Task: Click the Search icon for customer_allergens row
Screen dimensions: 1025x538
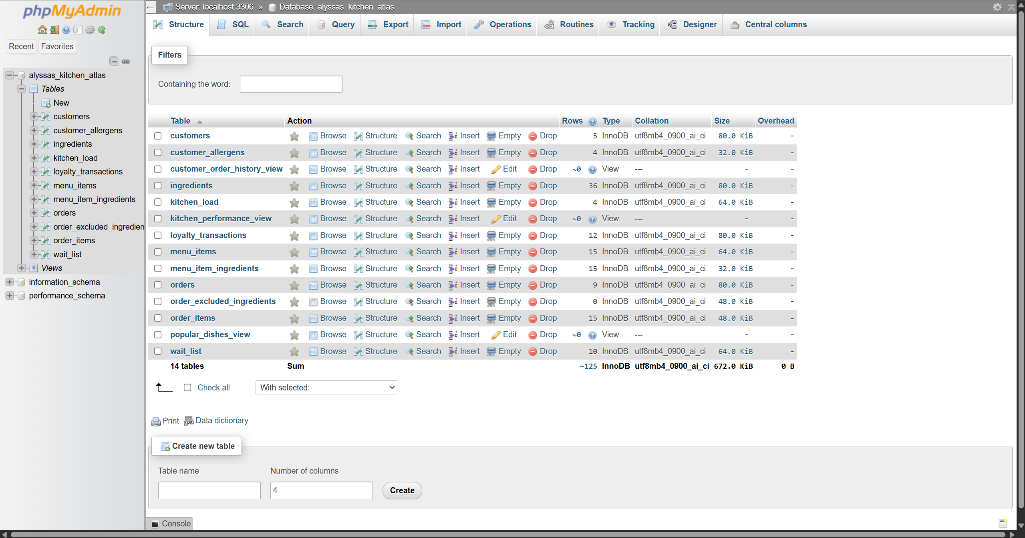Action: click(x=409, y=153)
